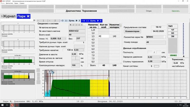Open the Уклон / К dropdown showing 0,008 / 0,6

58,38
